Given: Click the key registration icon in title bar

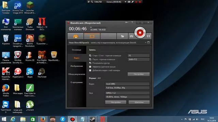Looking at the screenshot, I should [x=126, y=23].
